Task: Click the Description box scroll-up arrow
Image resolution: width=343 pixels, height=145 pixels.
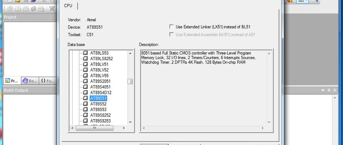Action: (x=269, y=53)
